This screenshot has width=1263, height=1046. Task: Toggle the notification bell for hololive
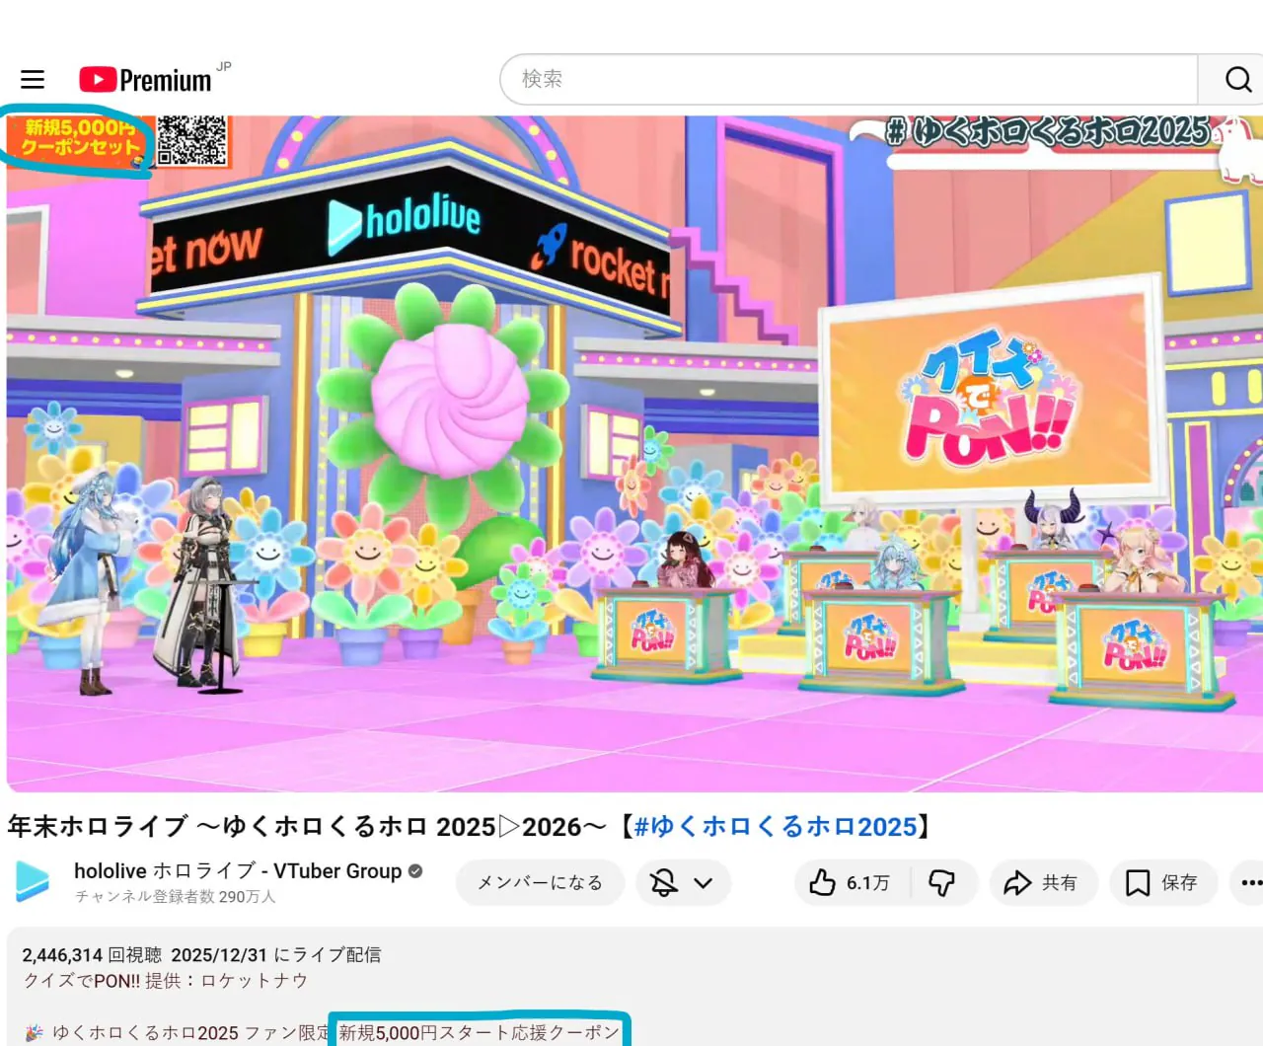664,882
